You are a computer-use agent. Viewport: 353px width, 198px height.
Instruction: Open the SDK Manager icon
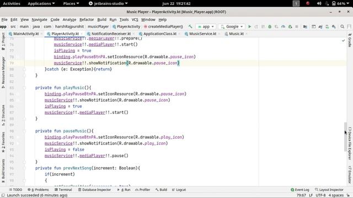(334, 26)
